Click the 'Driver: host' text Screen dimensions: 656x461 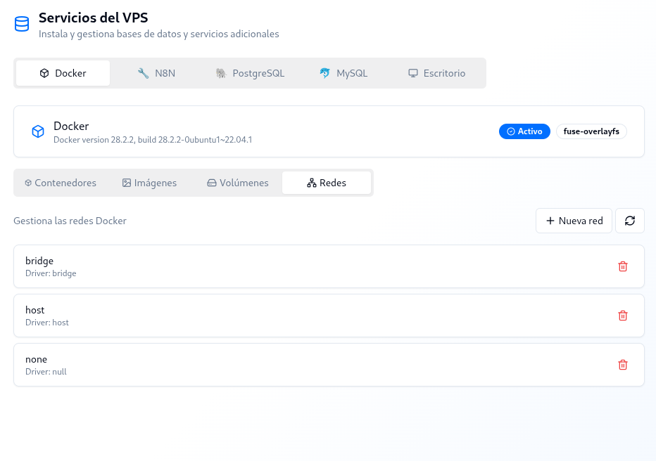[x=47, y=323]
